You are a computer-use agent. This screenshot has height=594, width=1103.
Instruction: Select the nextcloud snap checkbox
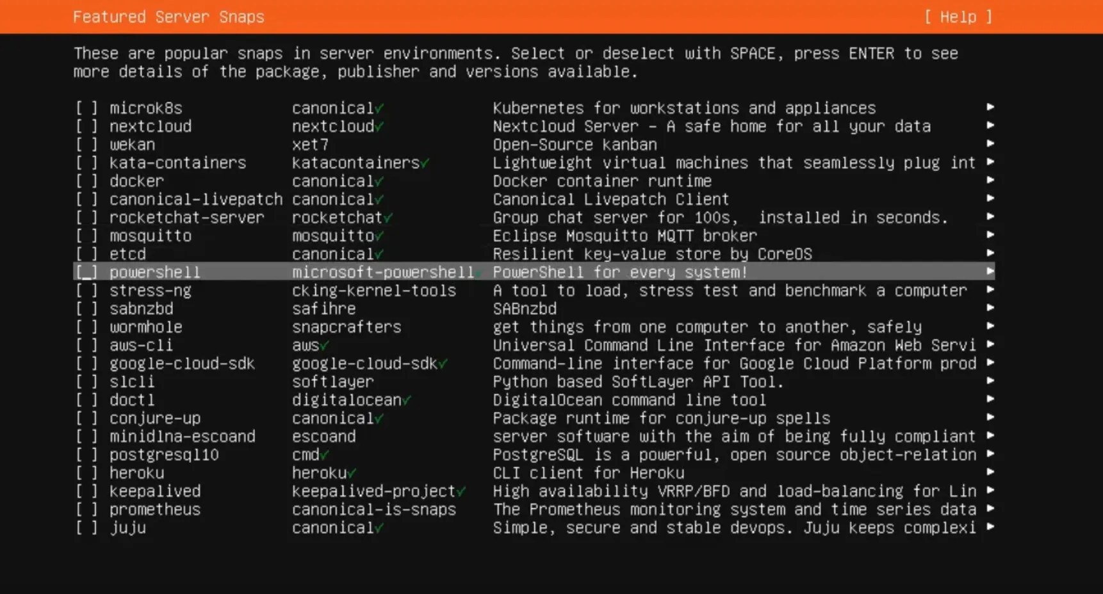86,127
